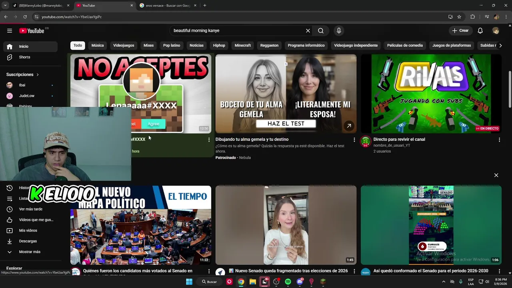Select the Programa informático filter chip
This screenshot has width=512, height=288.
[306, 45]
